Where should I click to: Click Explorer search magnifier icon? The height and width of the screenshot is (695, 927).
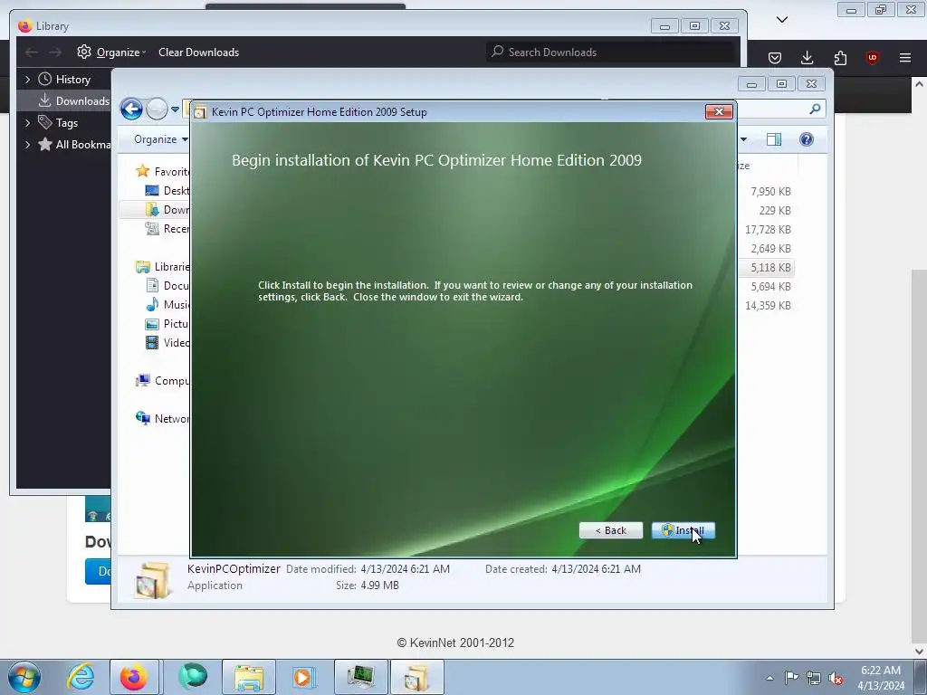(816, 109)
